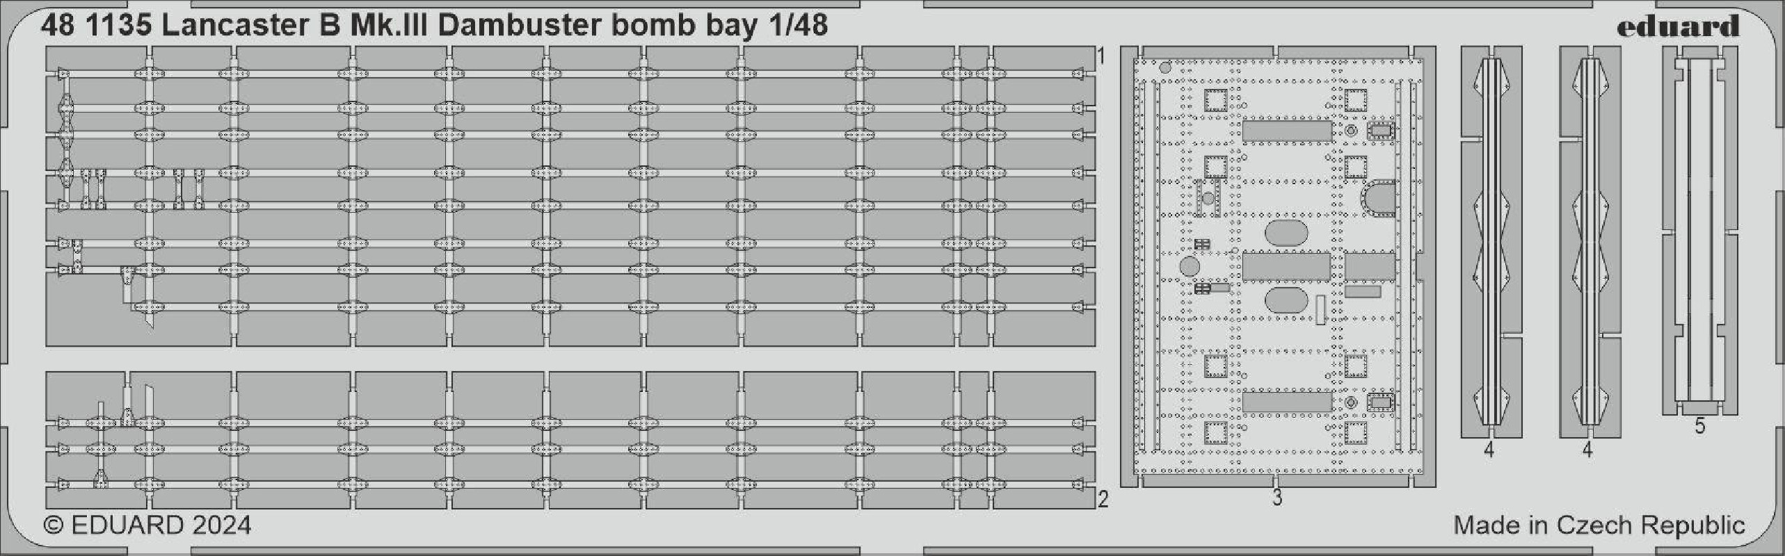Select the large bomb bay grid part 1
This screenshot has height=556, width=1785.
click(570, 197)
